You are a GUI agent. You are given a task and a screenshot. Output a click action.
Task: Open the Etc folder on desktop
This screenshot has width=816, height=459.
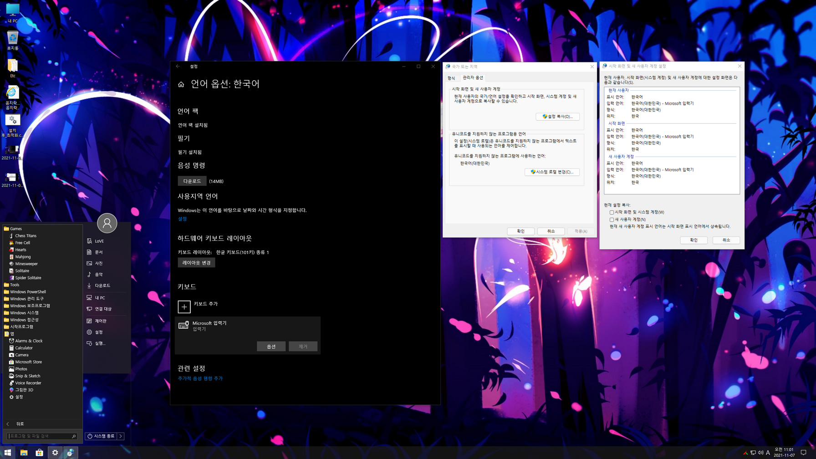pyautogui.click(x=12, y=68)
